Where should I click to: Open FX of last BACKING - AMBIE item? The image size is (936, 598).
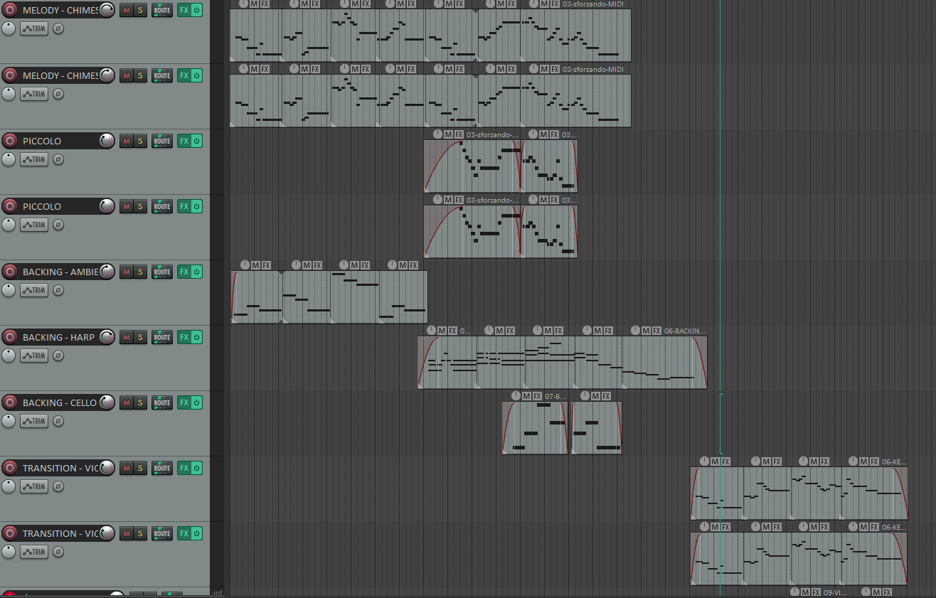coord(413,265)
